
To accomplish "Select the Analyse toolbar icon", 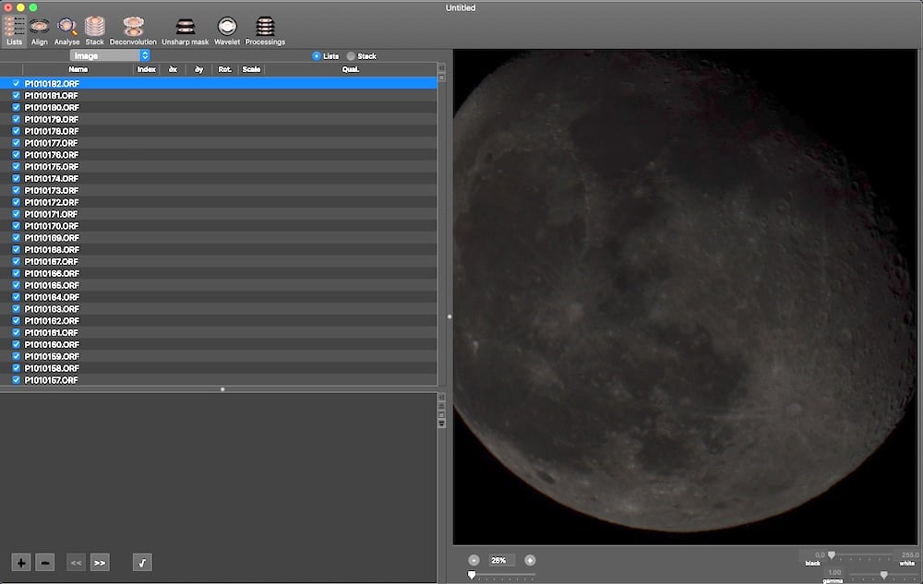I will click(66, 31).
